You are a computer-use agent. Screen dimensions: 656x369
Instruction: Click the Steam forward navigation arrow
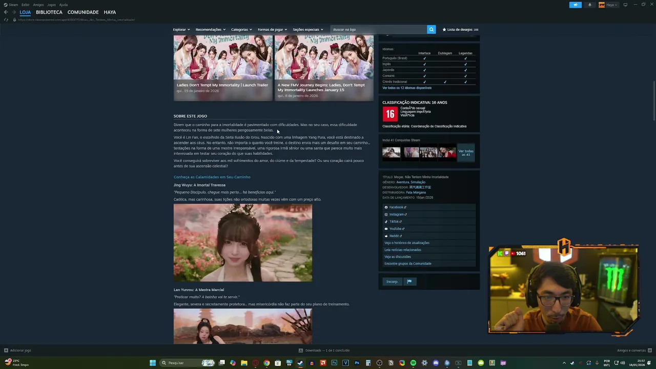pos(13,12)
